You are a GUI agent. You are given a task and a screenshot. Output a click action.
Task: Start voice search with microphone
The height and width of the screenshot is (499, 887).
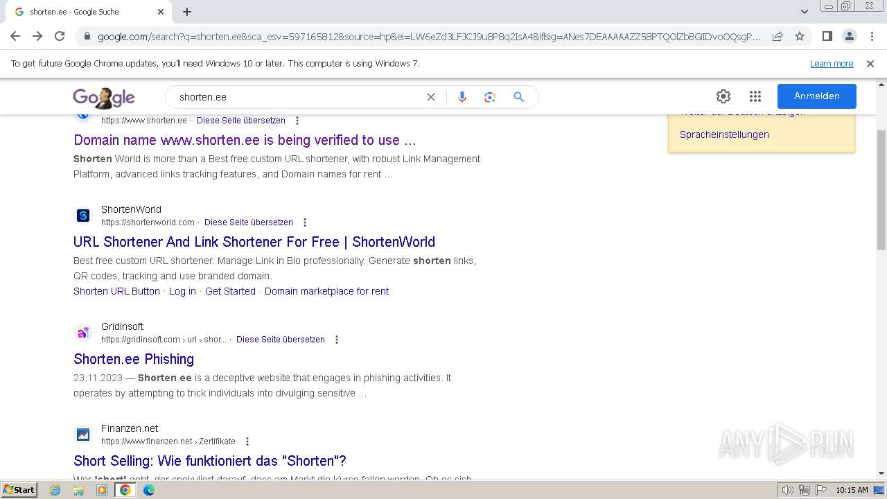click(462, 97)
